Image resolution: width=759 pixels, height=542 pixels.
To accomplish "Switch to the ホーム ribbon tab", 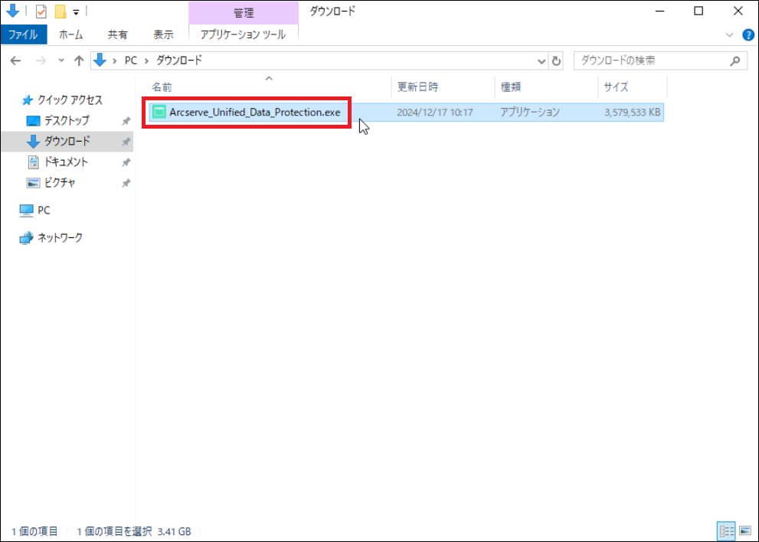I will pos(70,35).
